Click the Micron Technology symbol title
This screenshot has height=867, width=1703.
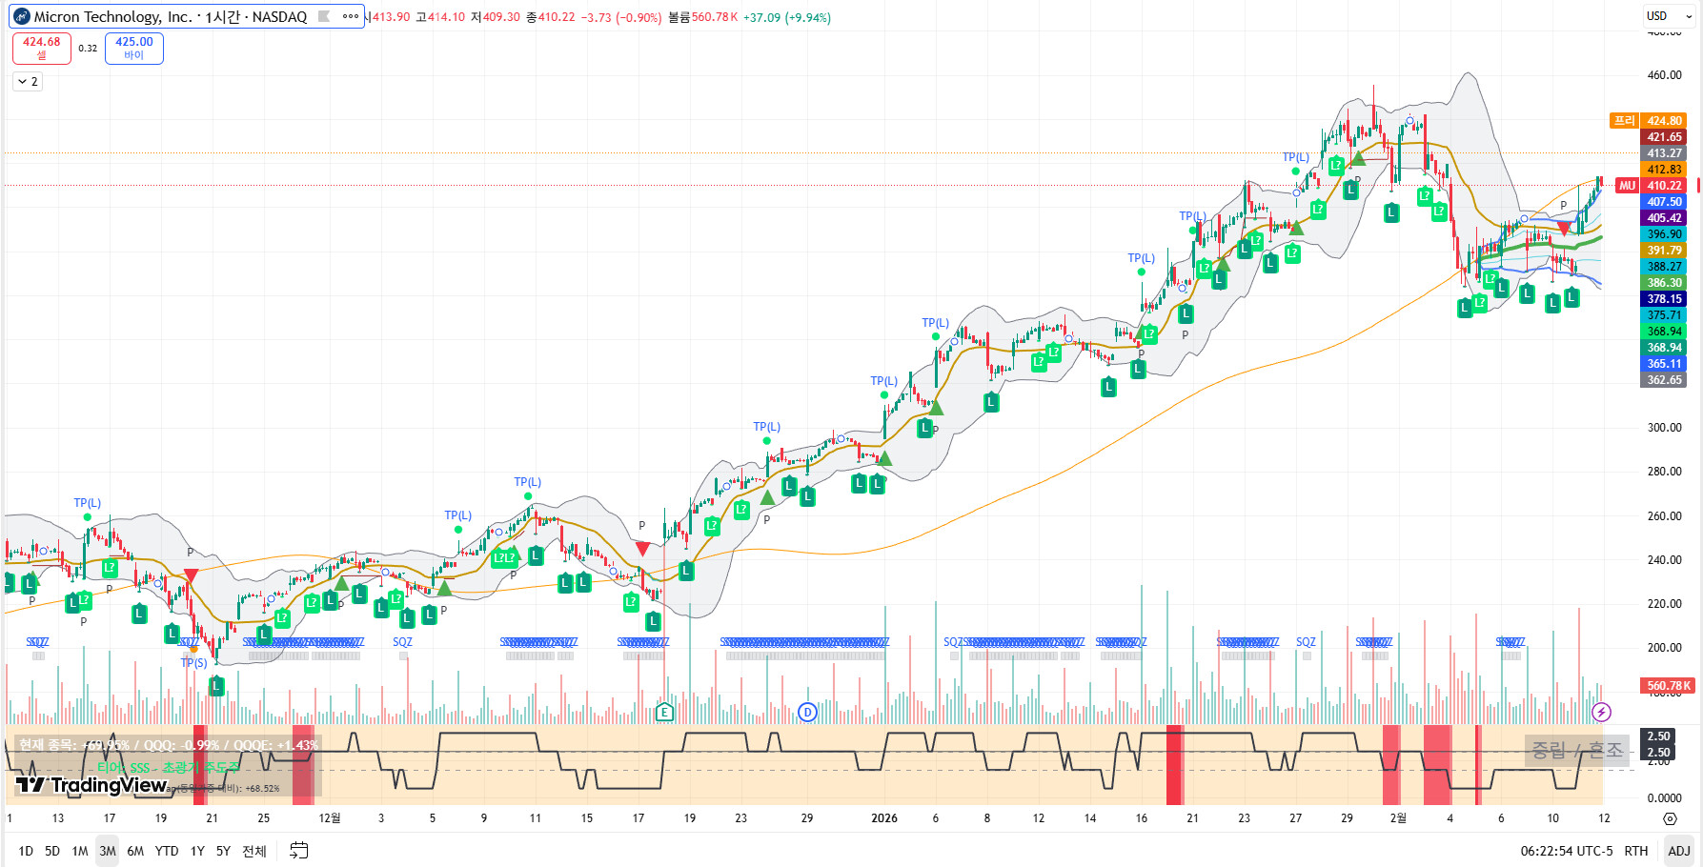click(171, 16)
